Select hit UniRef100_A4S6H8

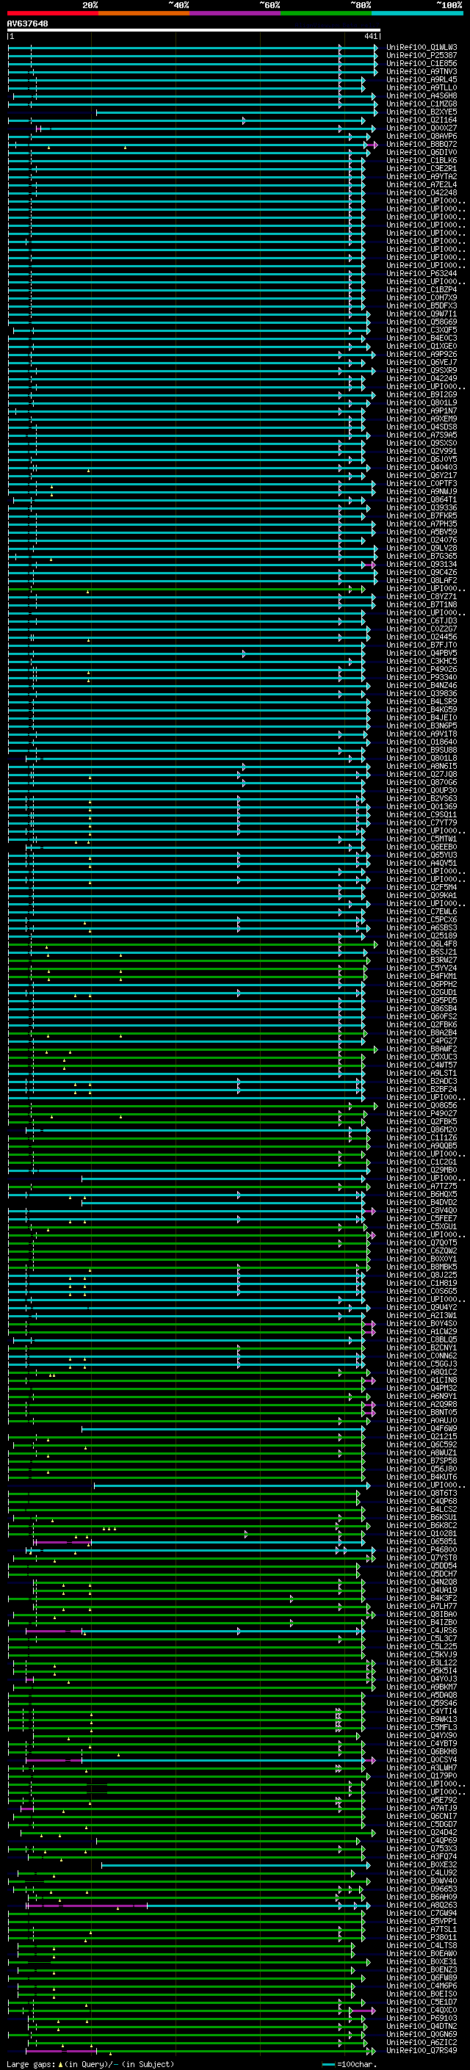point(422,95)
